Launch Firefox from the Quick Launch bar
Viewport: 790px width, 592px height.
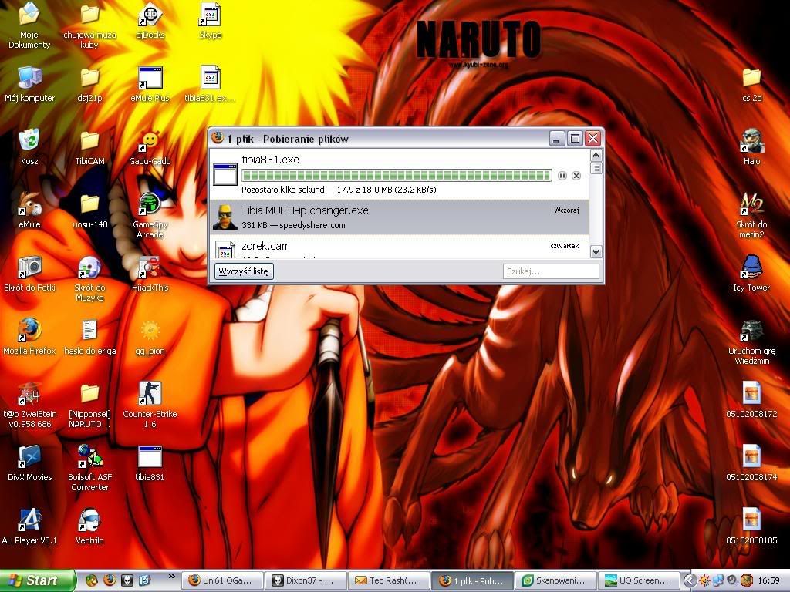[x=110, y=581]
